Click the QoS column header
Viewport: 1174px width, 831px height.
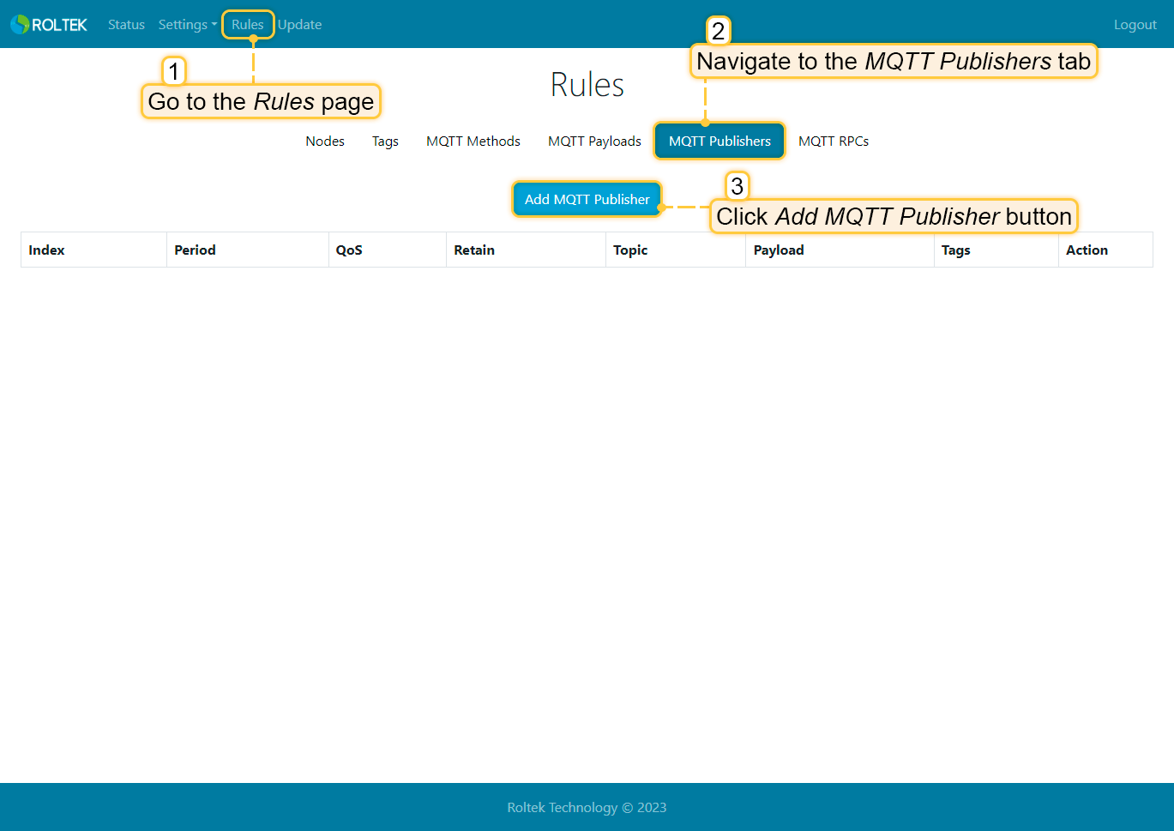(x=349, y=250)
